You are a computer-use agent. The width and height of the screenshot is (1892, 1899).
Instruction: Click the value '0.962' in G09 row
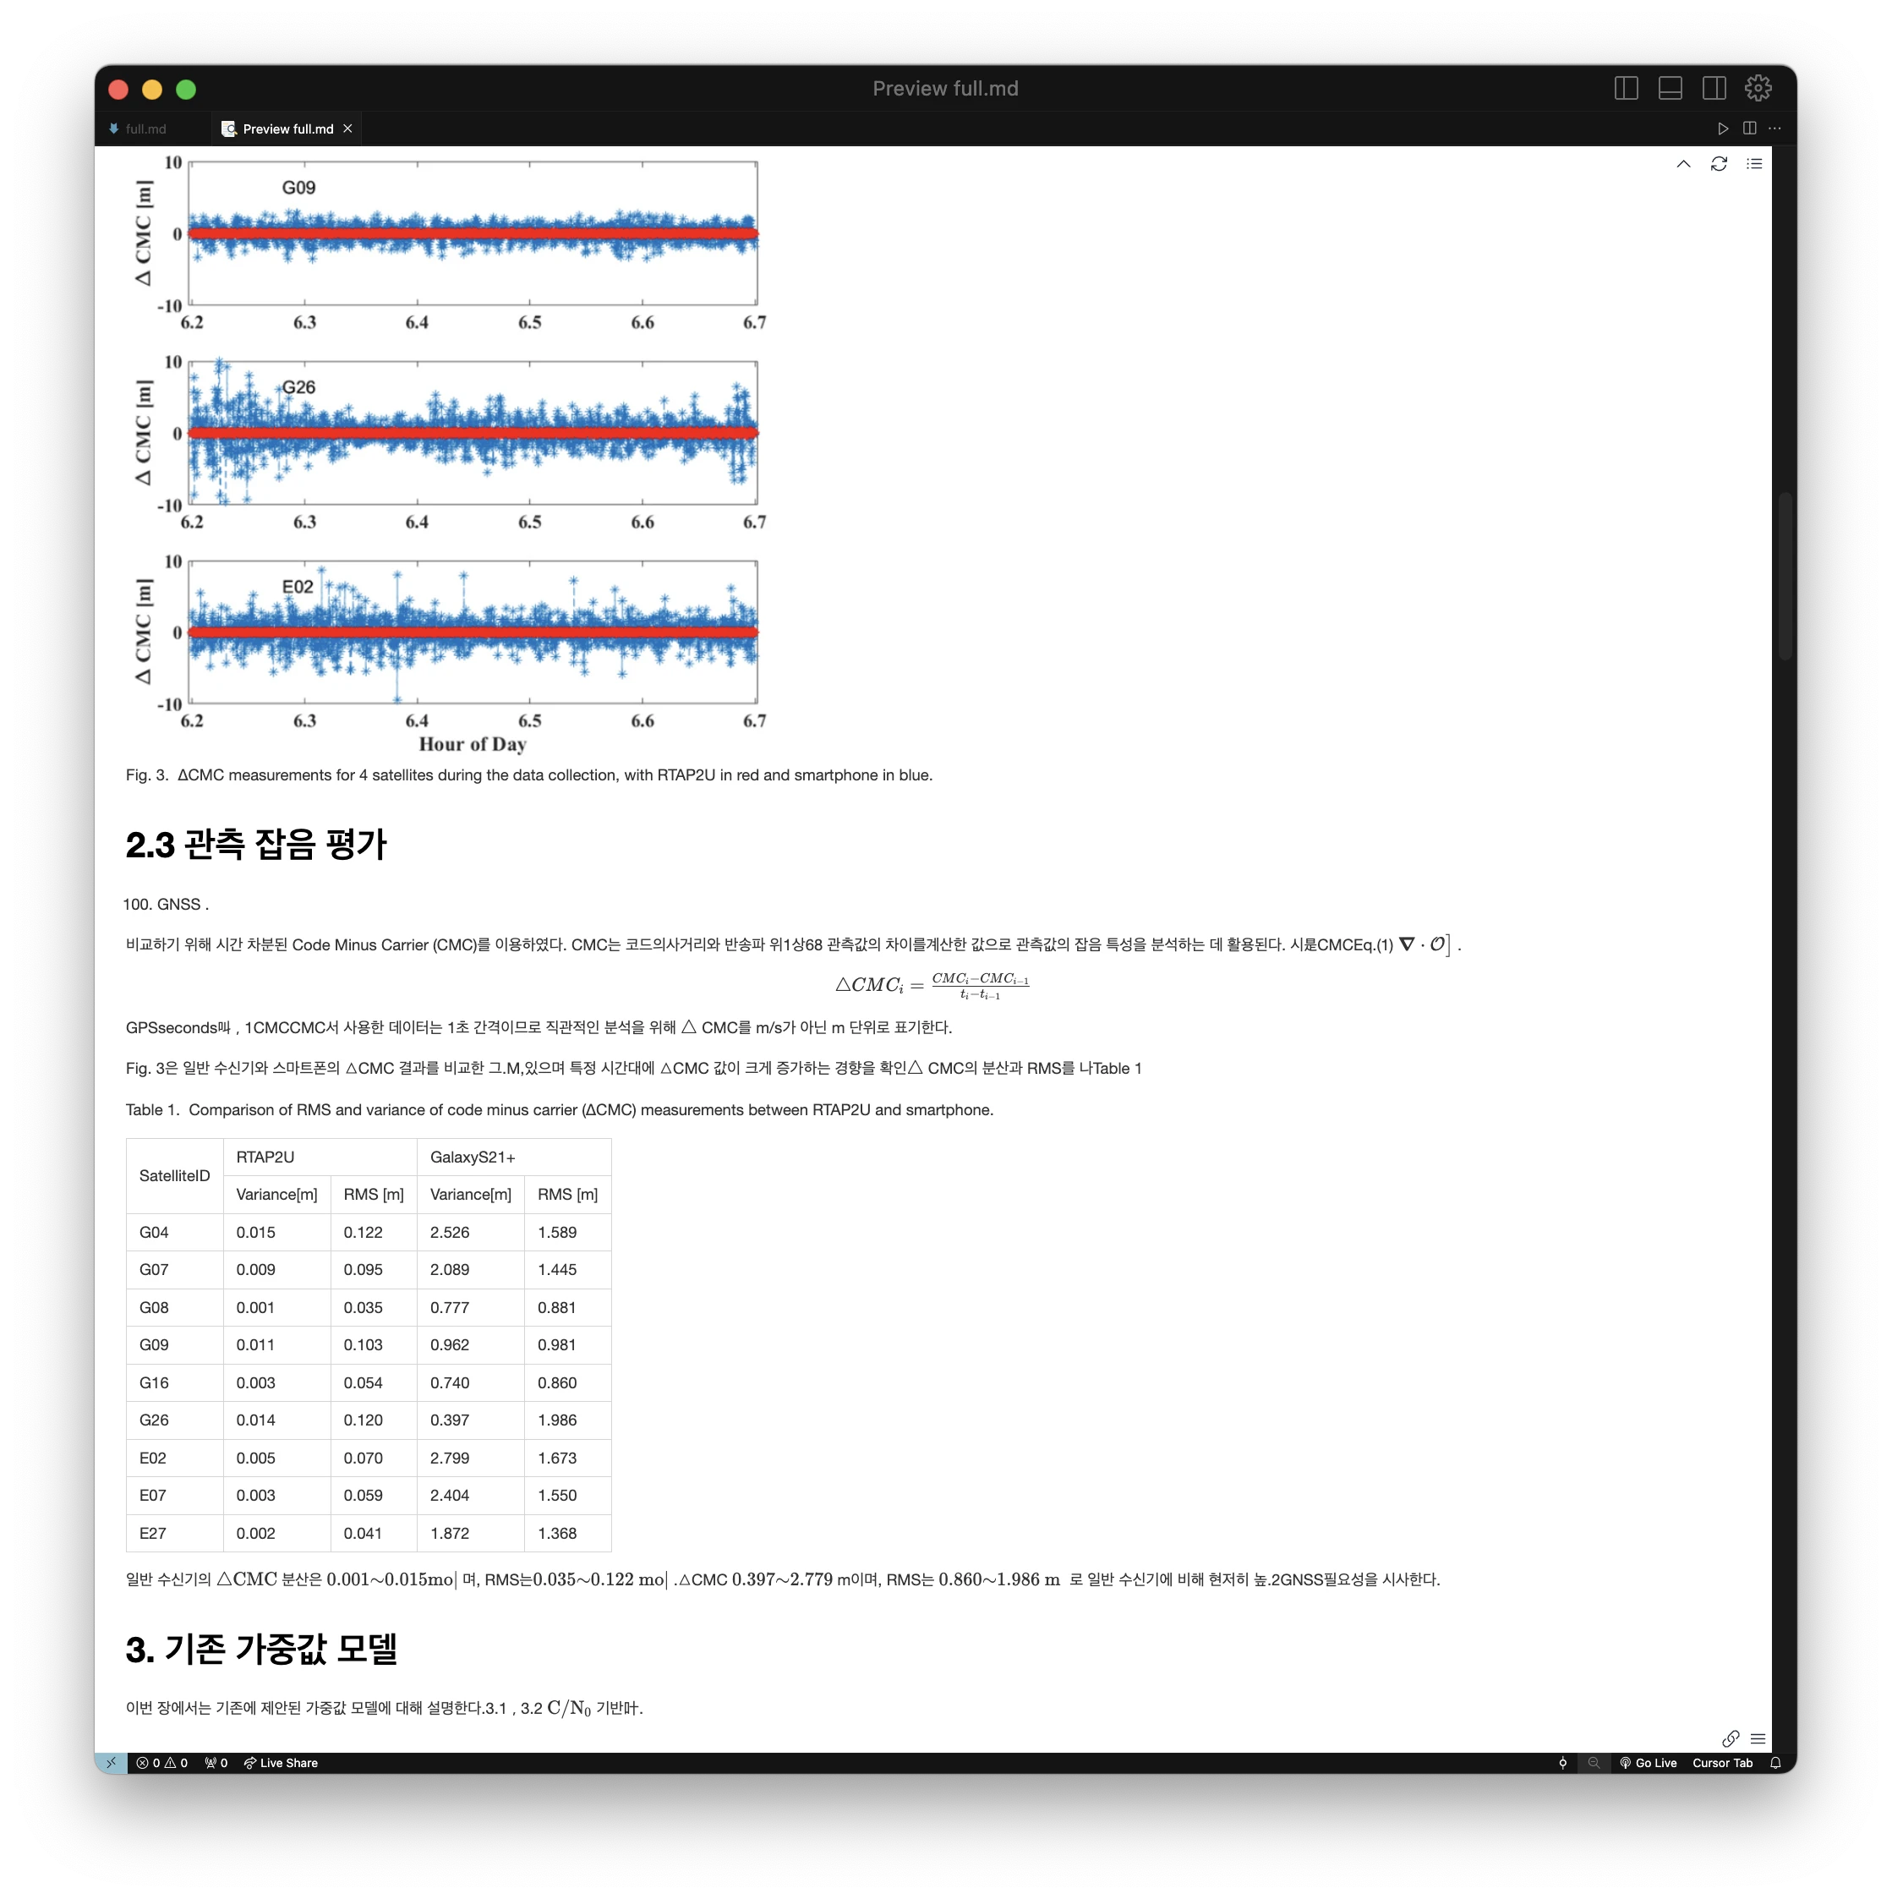(x=449, y=1344)
